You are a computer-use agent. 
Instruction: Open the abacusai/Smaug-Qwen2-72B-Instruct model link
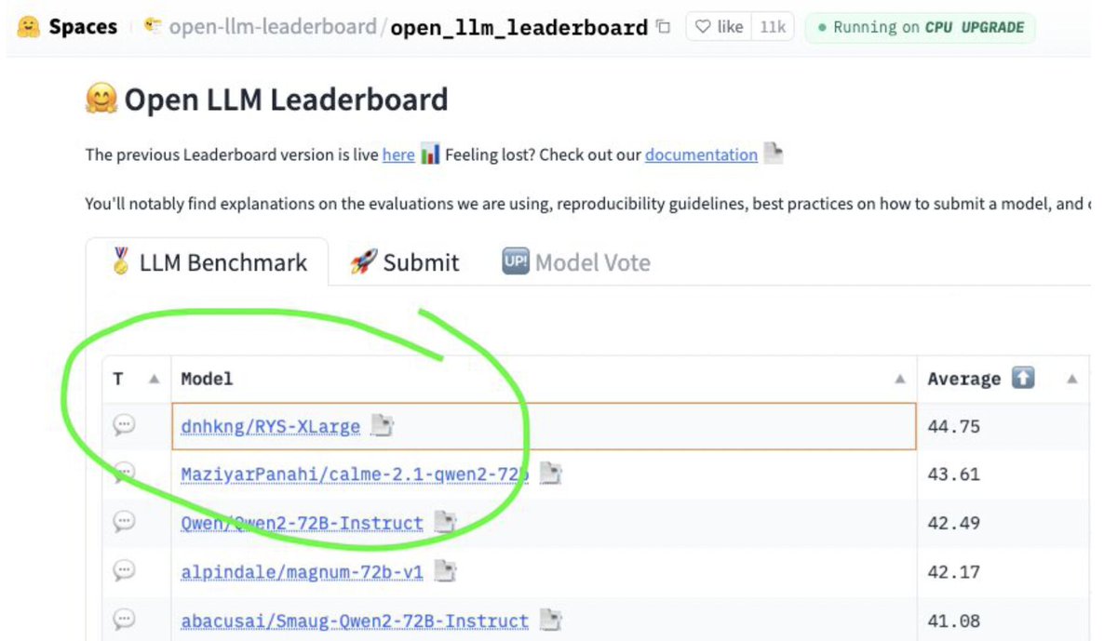point(355,621)
